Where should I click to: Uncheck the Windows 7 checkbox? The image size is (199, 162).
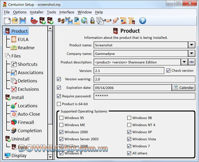pos(129,146)
